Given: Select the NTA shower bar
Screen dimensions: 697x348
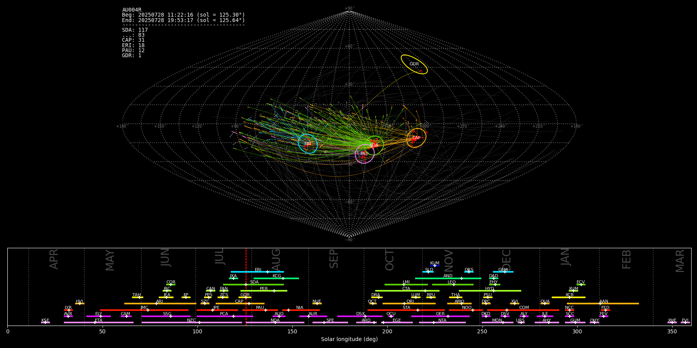Looking at the screenshot, I should click(x=442, y=322).
